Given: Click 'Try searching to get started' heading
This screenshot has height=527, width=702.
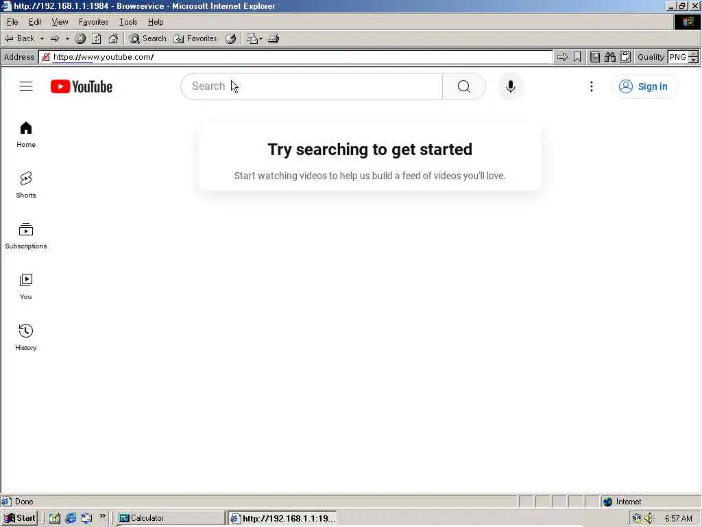Looking at the screenshot, I should click(x=370, y=149).
